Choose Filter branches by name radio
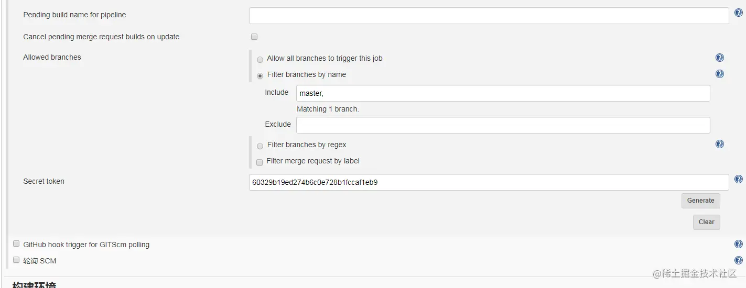 260,76
